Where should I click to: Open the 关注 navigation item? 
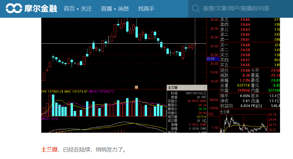(x=86, y=9)
